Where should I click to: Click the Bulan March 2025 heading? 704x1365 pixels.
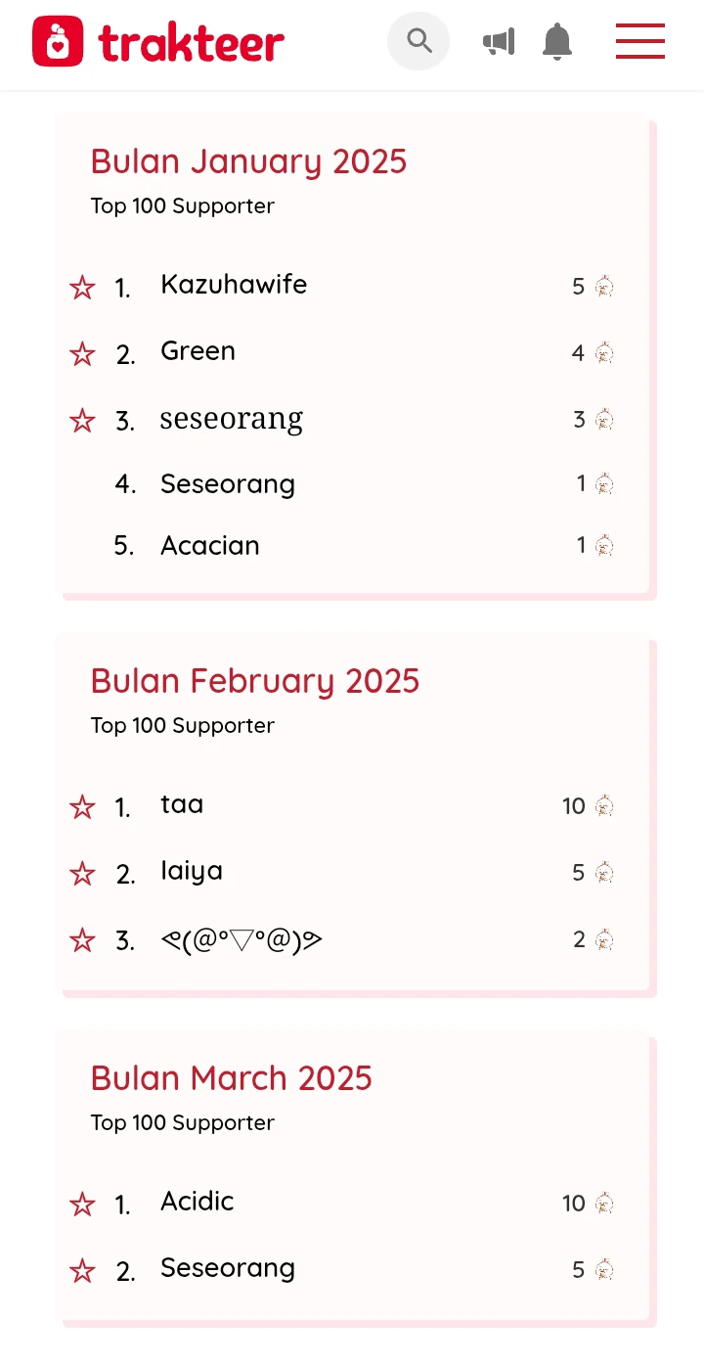coord(232,1078)
